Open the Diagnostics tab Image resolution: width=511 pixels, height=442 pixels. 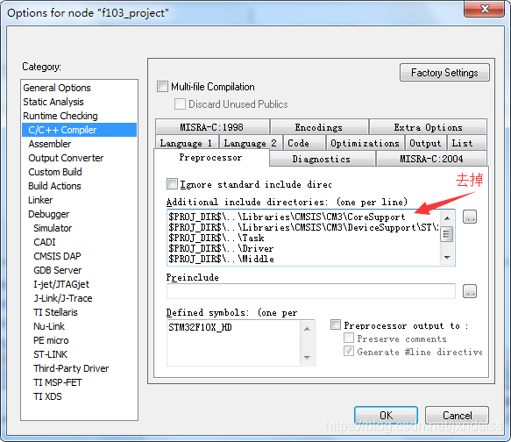click(322, 159)
